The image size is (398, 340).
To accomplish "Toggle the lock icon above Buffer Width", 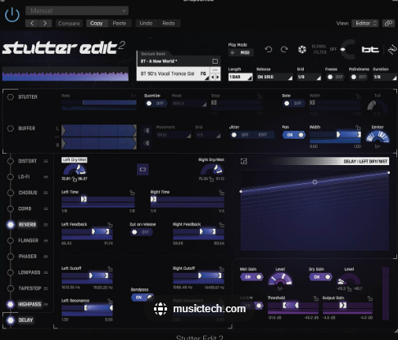I will (358, 127).
